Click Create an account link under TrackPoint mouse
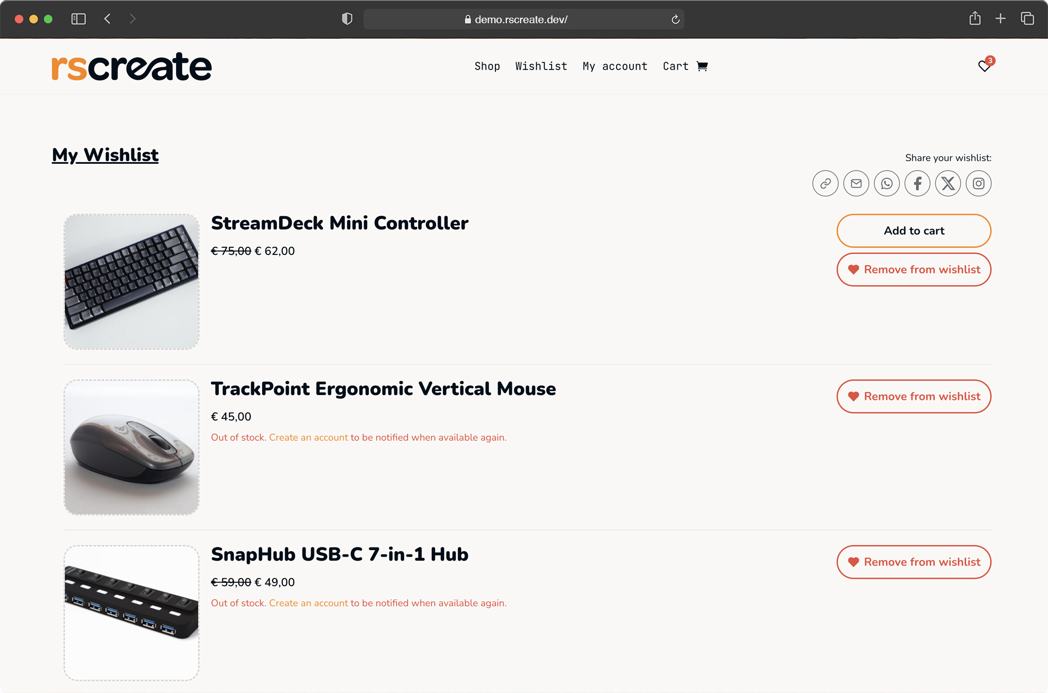Image resolution: width=1048 pixels, height=693 pixels. [x=308, y=438]
